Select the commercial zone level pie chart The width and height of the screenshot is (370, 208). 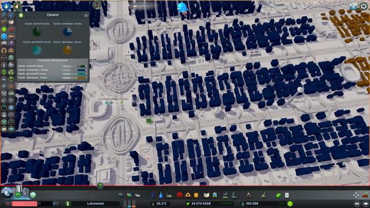pyautogui.click(x=67, y=32)
